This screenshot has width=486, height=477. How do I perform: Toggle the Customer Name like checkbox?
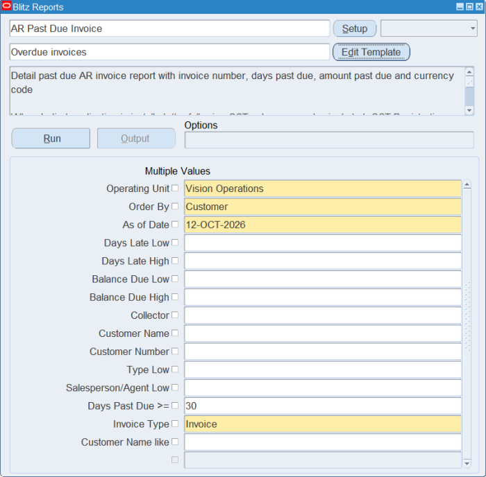pos(175,442)
